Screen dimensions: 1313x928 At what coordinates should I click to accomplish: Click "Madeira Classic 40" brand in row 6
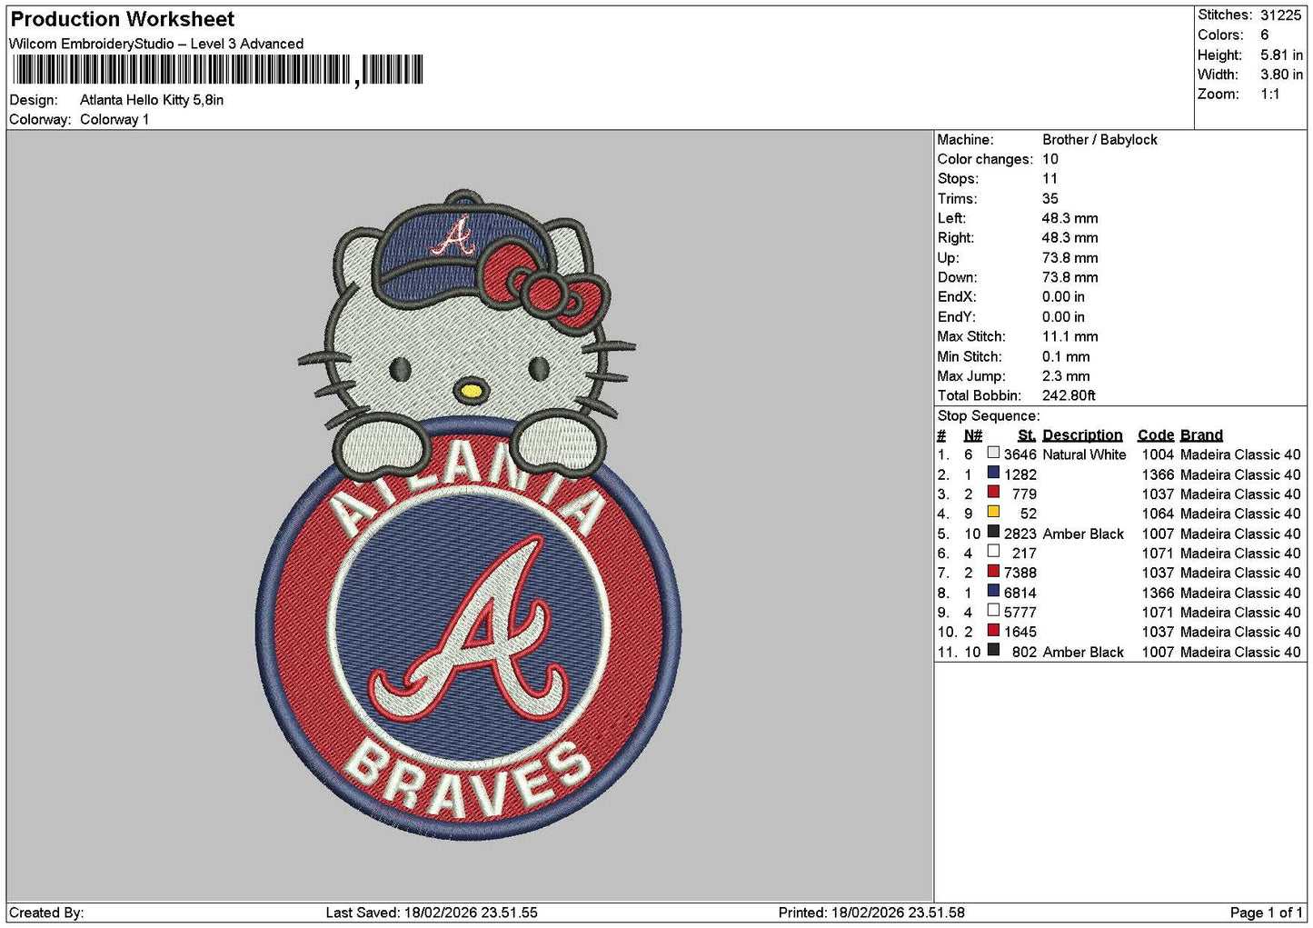(1240, 553)
